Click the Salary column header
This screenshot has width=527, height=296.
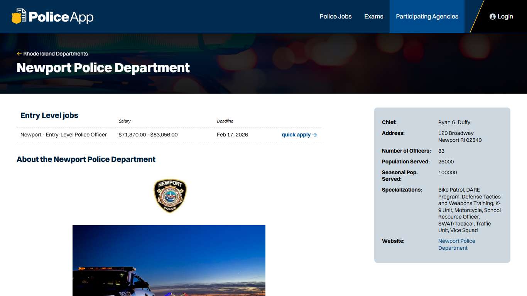[x=125, y=121]
